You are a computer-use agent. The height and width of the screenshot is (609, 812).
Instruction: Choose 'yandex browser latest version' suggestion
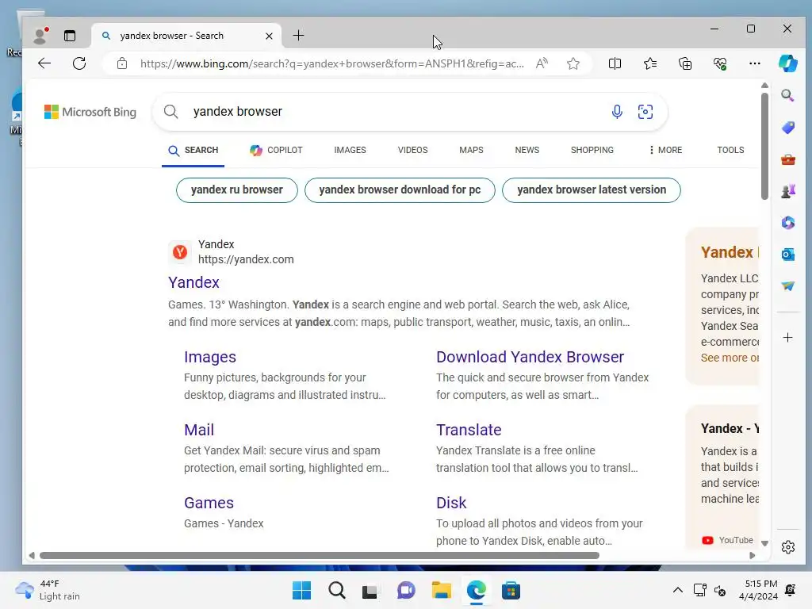592,190
